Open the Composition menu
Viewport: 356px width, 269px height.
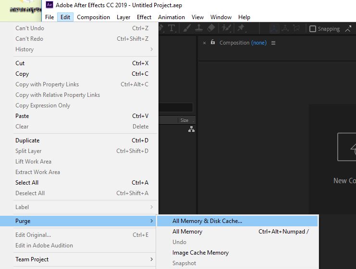coord(93,17)
